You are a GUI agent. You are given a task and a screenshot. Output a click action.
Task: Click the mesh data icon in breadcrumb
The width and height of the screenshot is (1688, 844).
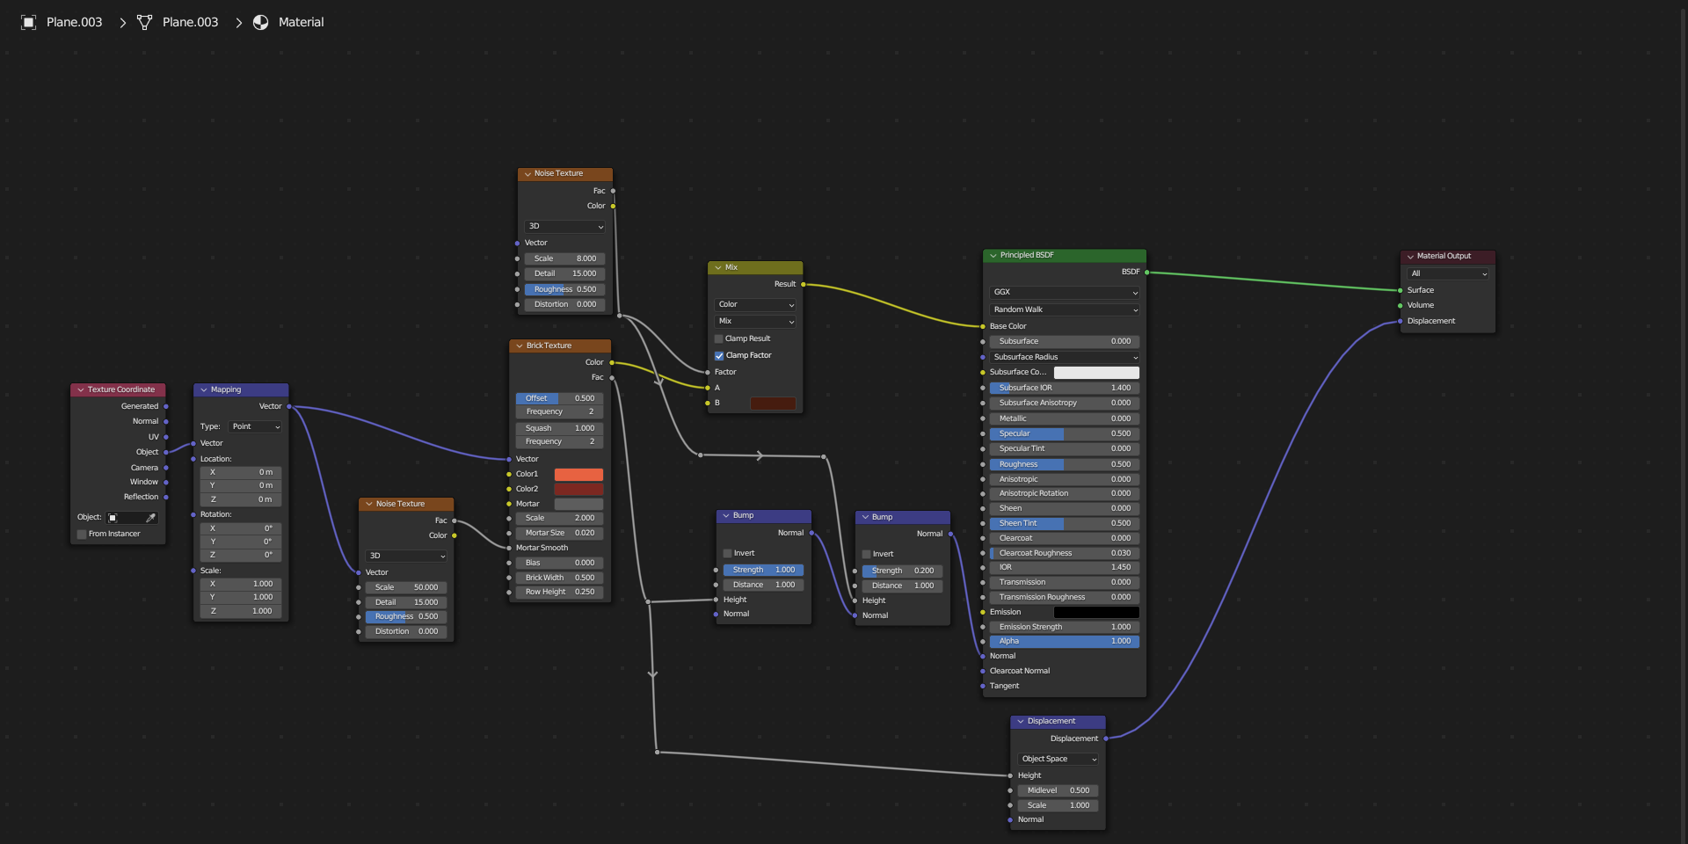[x=144, y=22]
